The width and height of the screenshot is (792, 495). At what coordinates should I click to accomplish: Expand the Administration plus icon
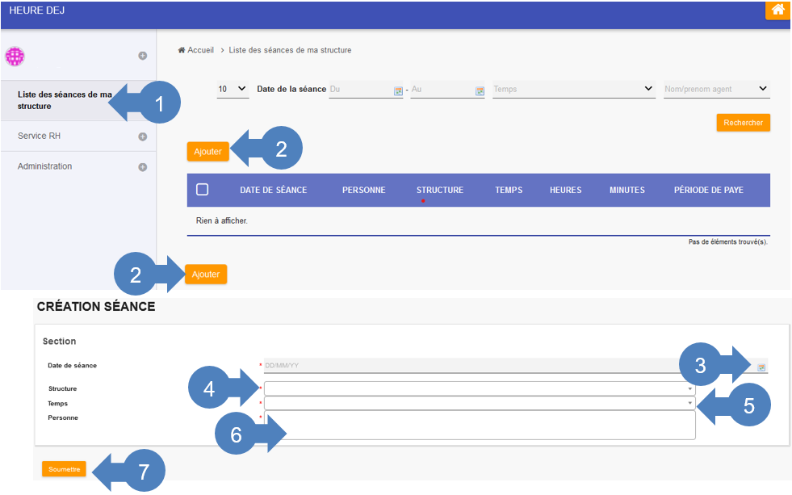pyautogui.click(x=143, y=166)
